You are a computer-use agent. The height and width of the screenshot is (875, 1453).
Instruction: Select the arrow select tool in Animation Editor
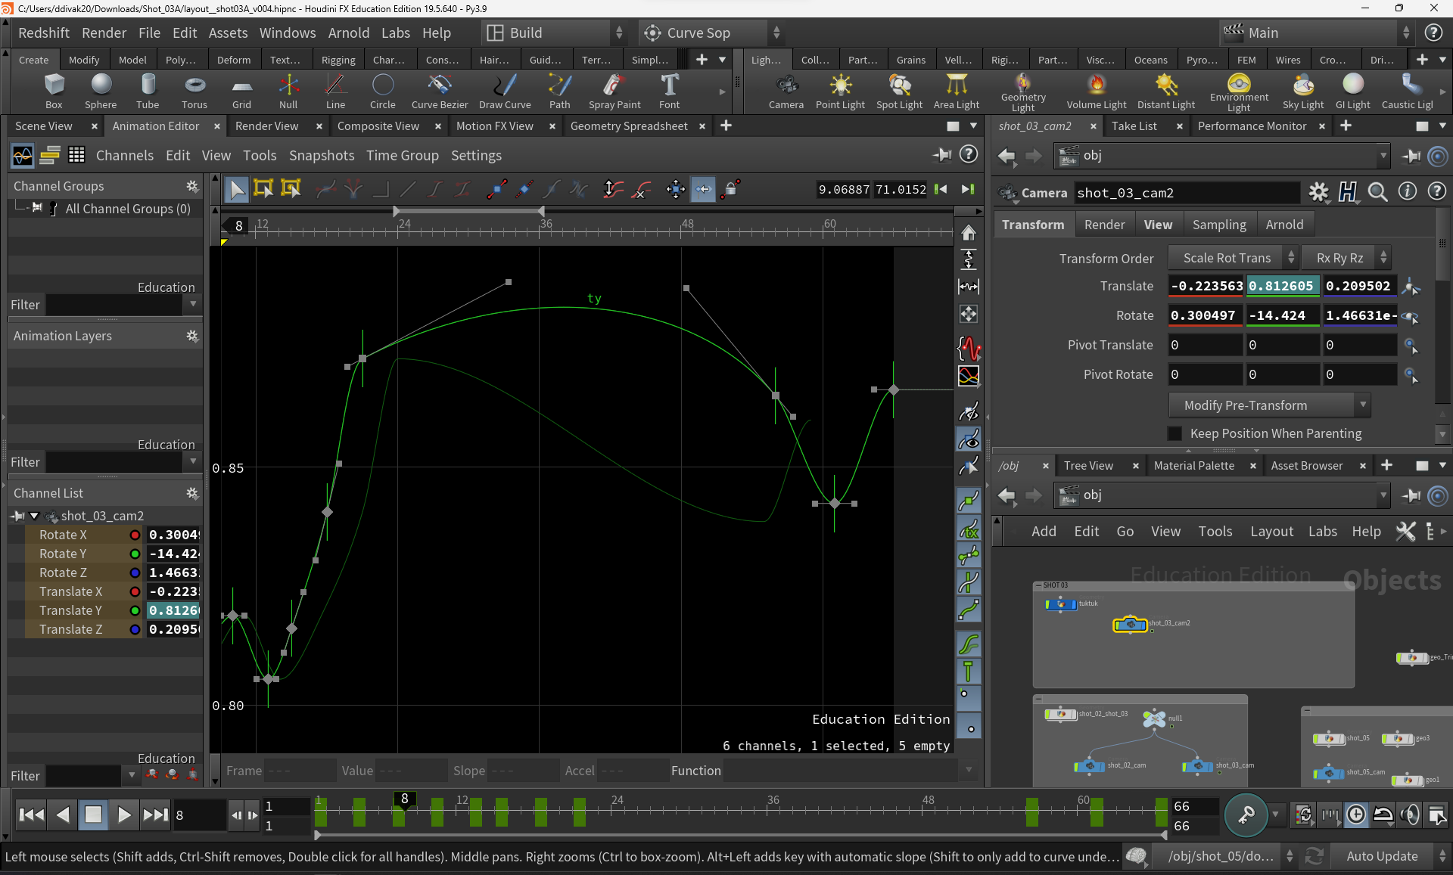[x=237, y=189]
